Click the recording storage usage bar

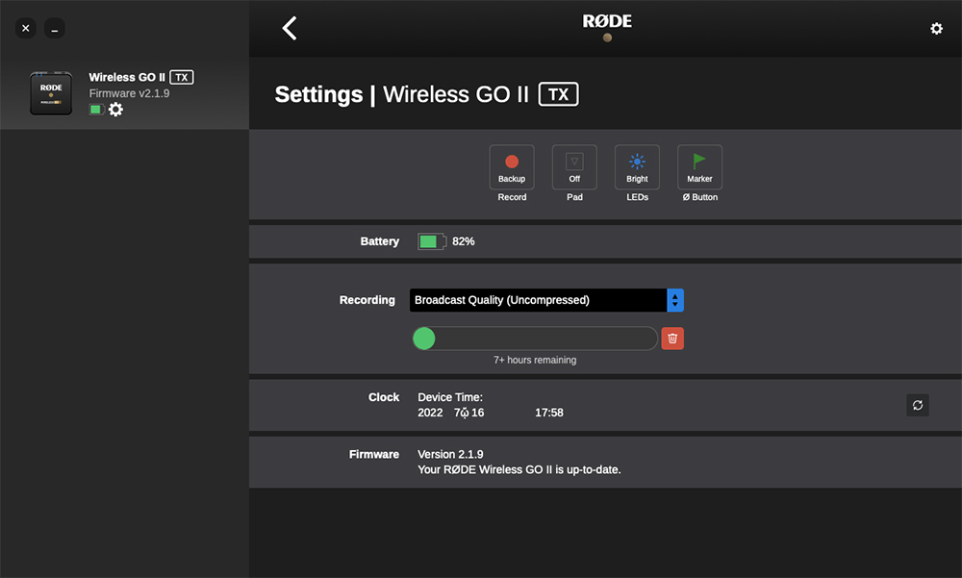(x=535, y=339)
